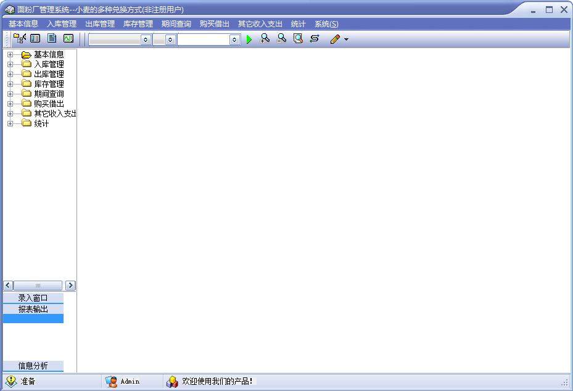This screenshot has width=573, height=391.
Task: Open the narrow operator dropdown in toolbar
Action: [x=170, y=39]
